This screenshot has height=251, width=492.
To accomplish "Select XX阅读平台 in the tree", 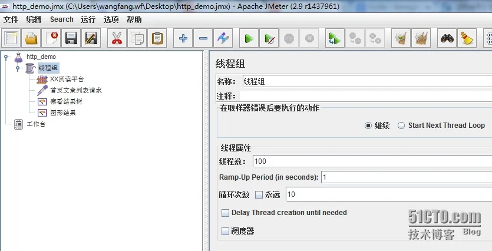I will coord(67,79).
